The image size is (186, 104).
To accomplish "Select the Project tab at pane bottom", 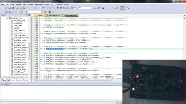I will click(x=4, y=80).
